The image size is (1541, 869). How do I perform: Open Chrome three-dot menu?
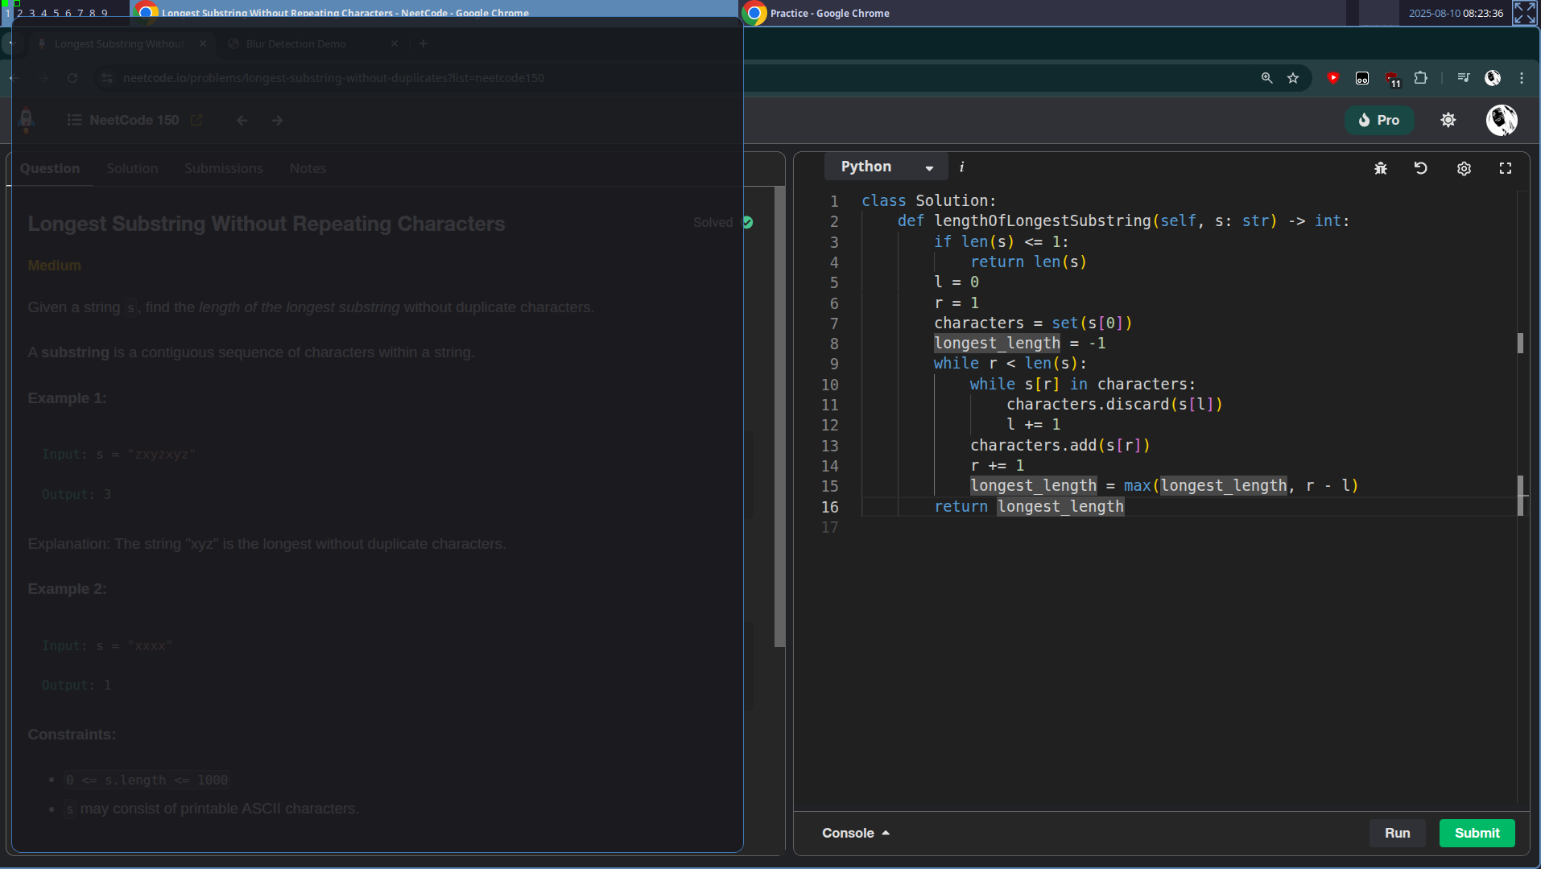click(x=1522, y=78)
